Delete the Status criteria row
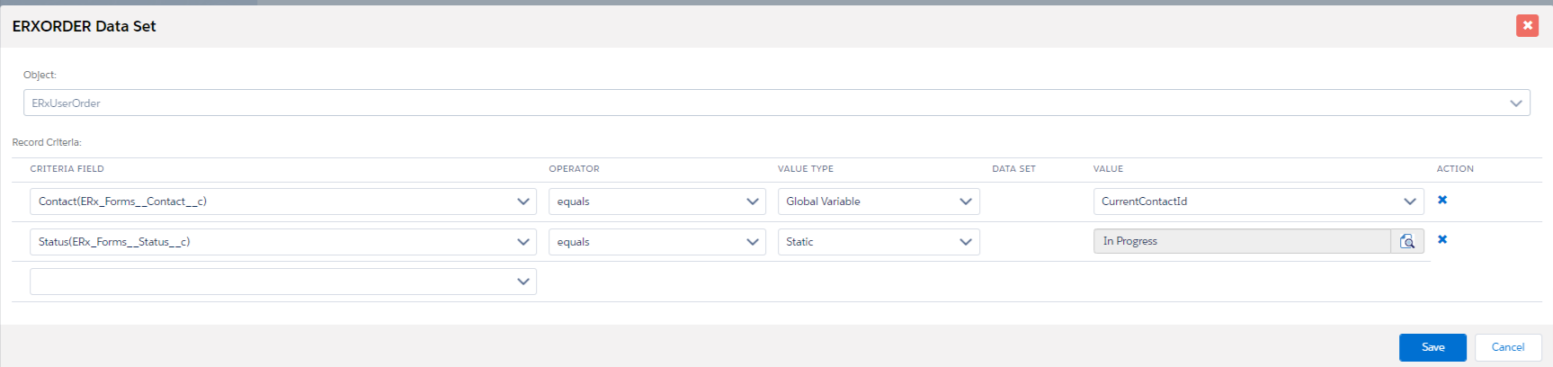The image size is (1553, 367). coord(1442,239)
